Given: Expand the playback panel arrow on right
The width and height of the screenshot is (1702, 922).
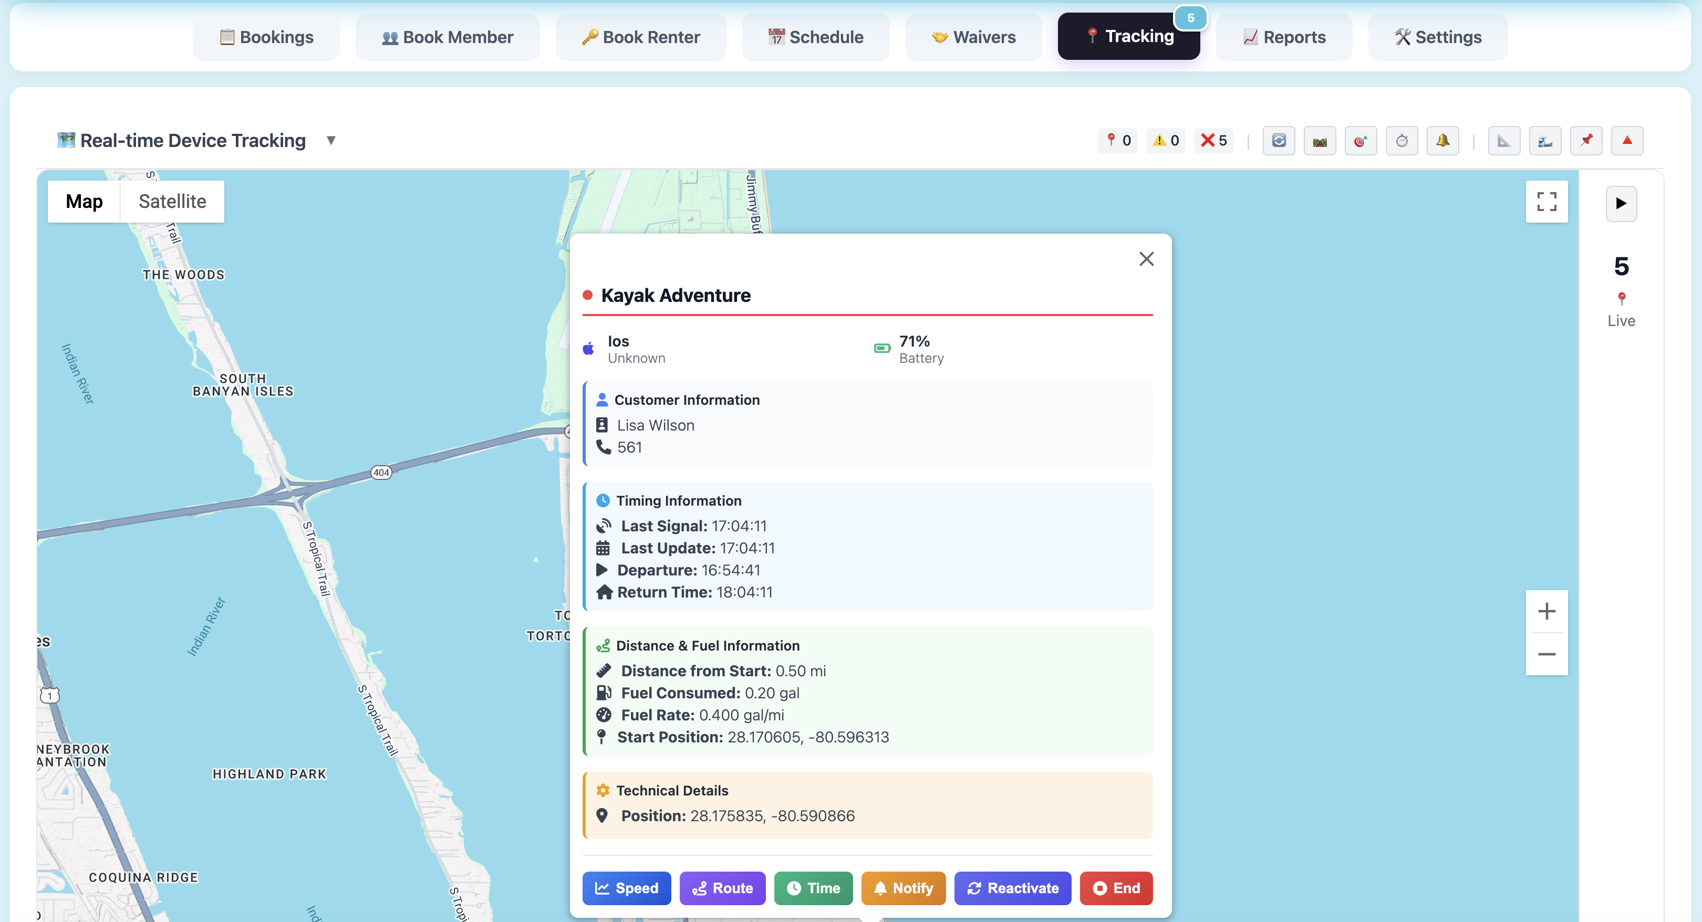Looking at the screenshot, I should (x=1621, y=203).
